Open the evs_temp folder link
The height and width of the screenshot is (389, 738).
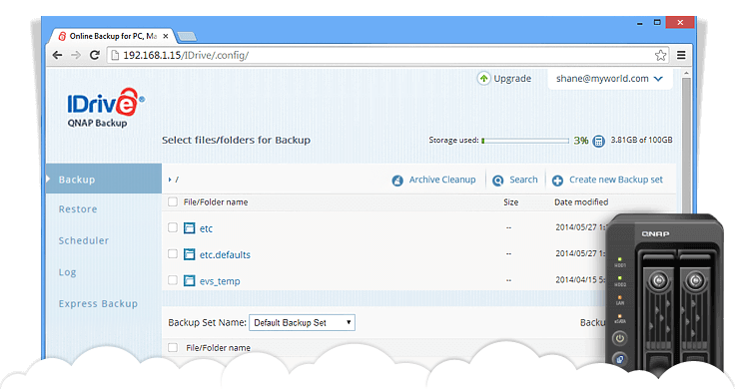(x=220, y=281)
